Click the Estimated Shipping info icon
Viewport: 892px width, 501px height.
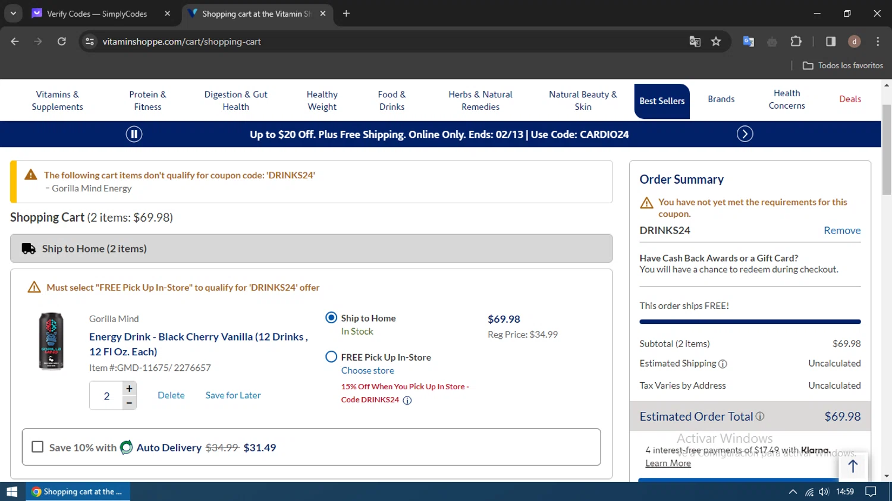coord(723,364)
